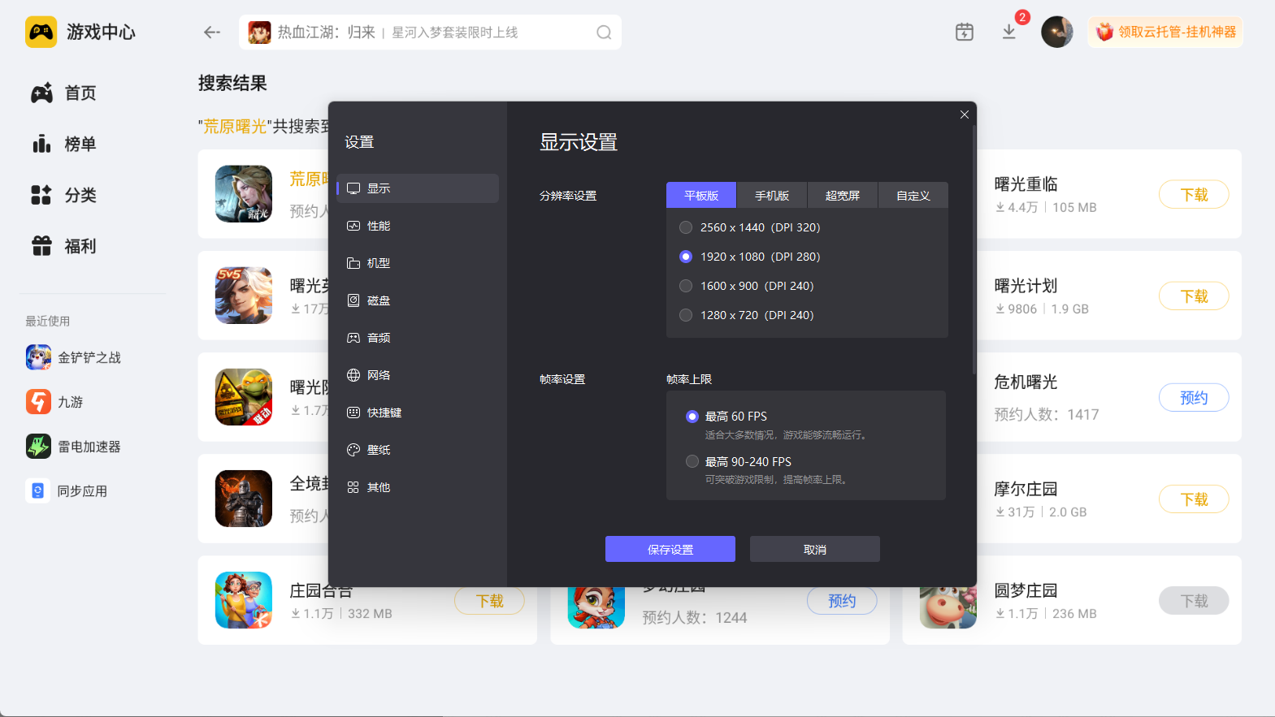This screenshot has width=1275, height=717.
Task: Download 庄园合合
Action: pyautogui.click(x=489, y=601)
